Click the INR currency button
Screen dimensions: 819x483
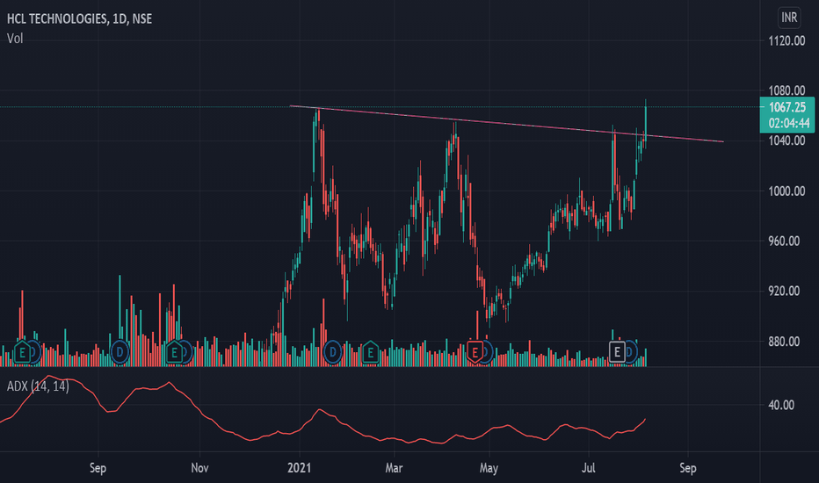tap(789, 18)
